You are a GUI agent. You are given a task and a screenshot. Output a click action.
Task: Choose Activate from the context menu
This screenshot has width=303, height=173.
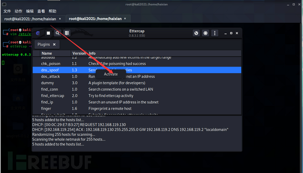[x=111, y=74]
